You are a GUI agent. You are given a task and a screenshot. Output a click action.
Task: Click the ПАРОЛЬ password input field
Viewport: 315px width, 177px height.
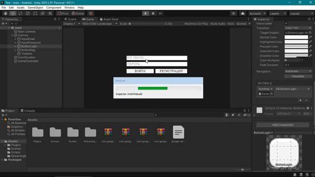[x=157, y=64]
